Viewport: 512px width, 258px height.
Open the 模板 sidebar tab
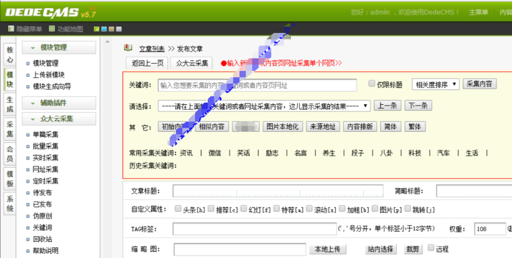click(x=10, y=179)
